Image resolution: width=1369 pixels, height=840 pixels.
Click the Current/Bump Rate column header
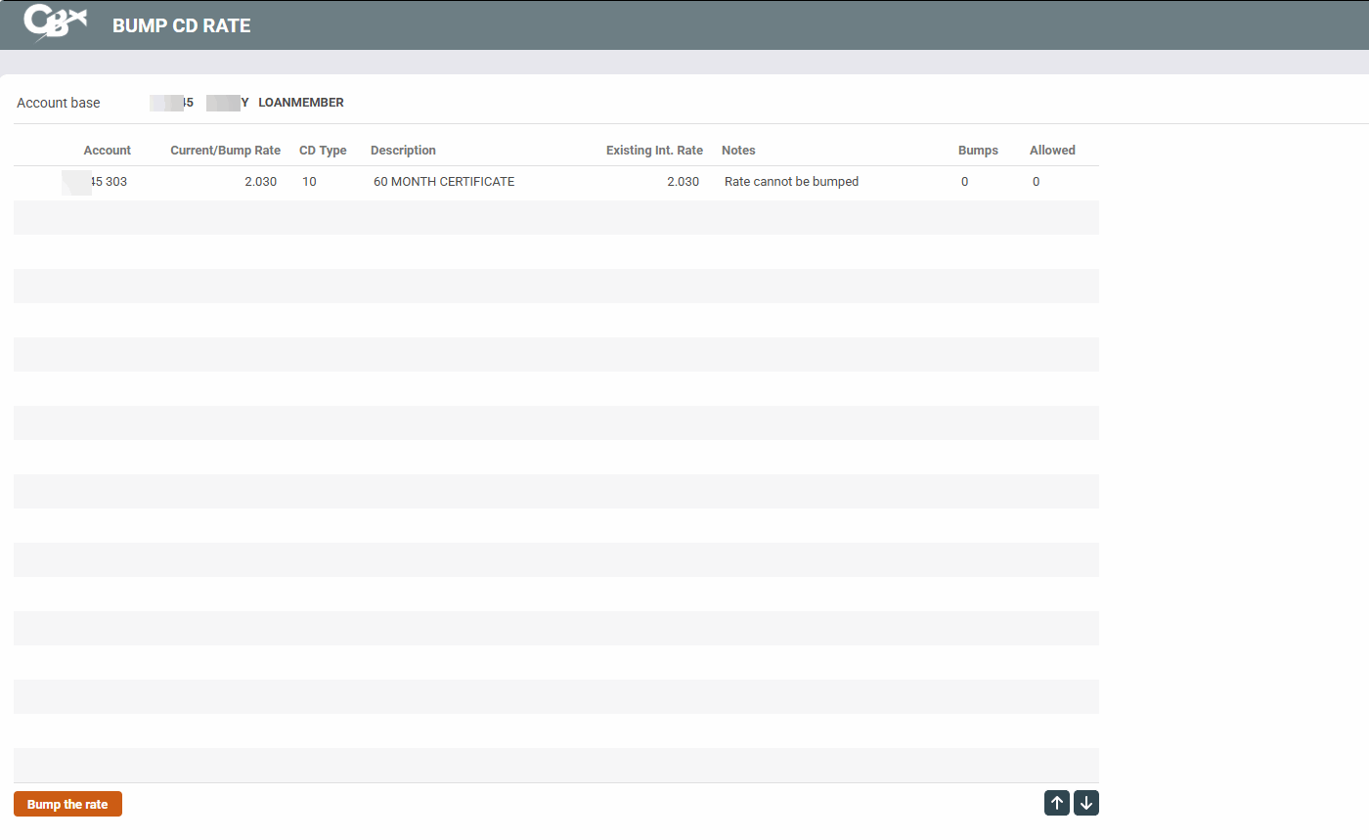(x=225, y=151)
